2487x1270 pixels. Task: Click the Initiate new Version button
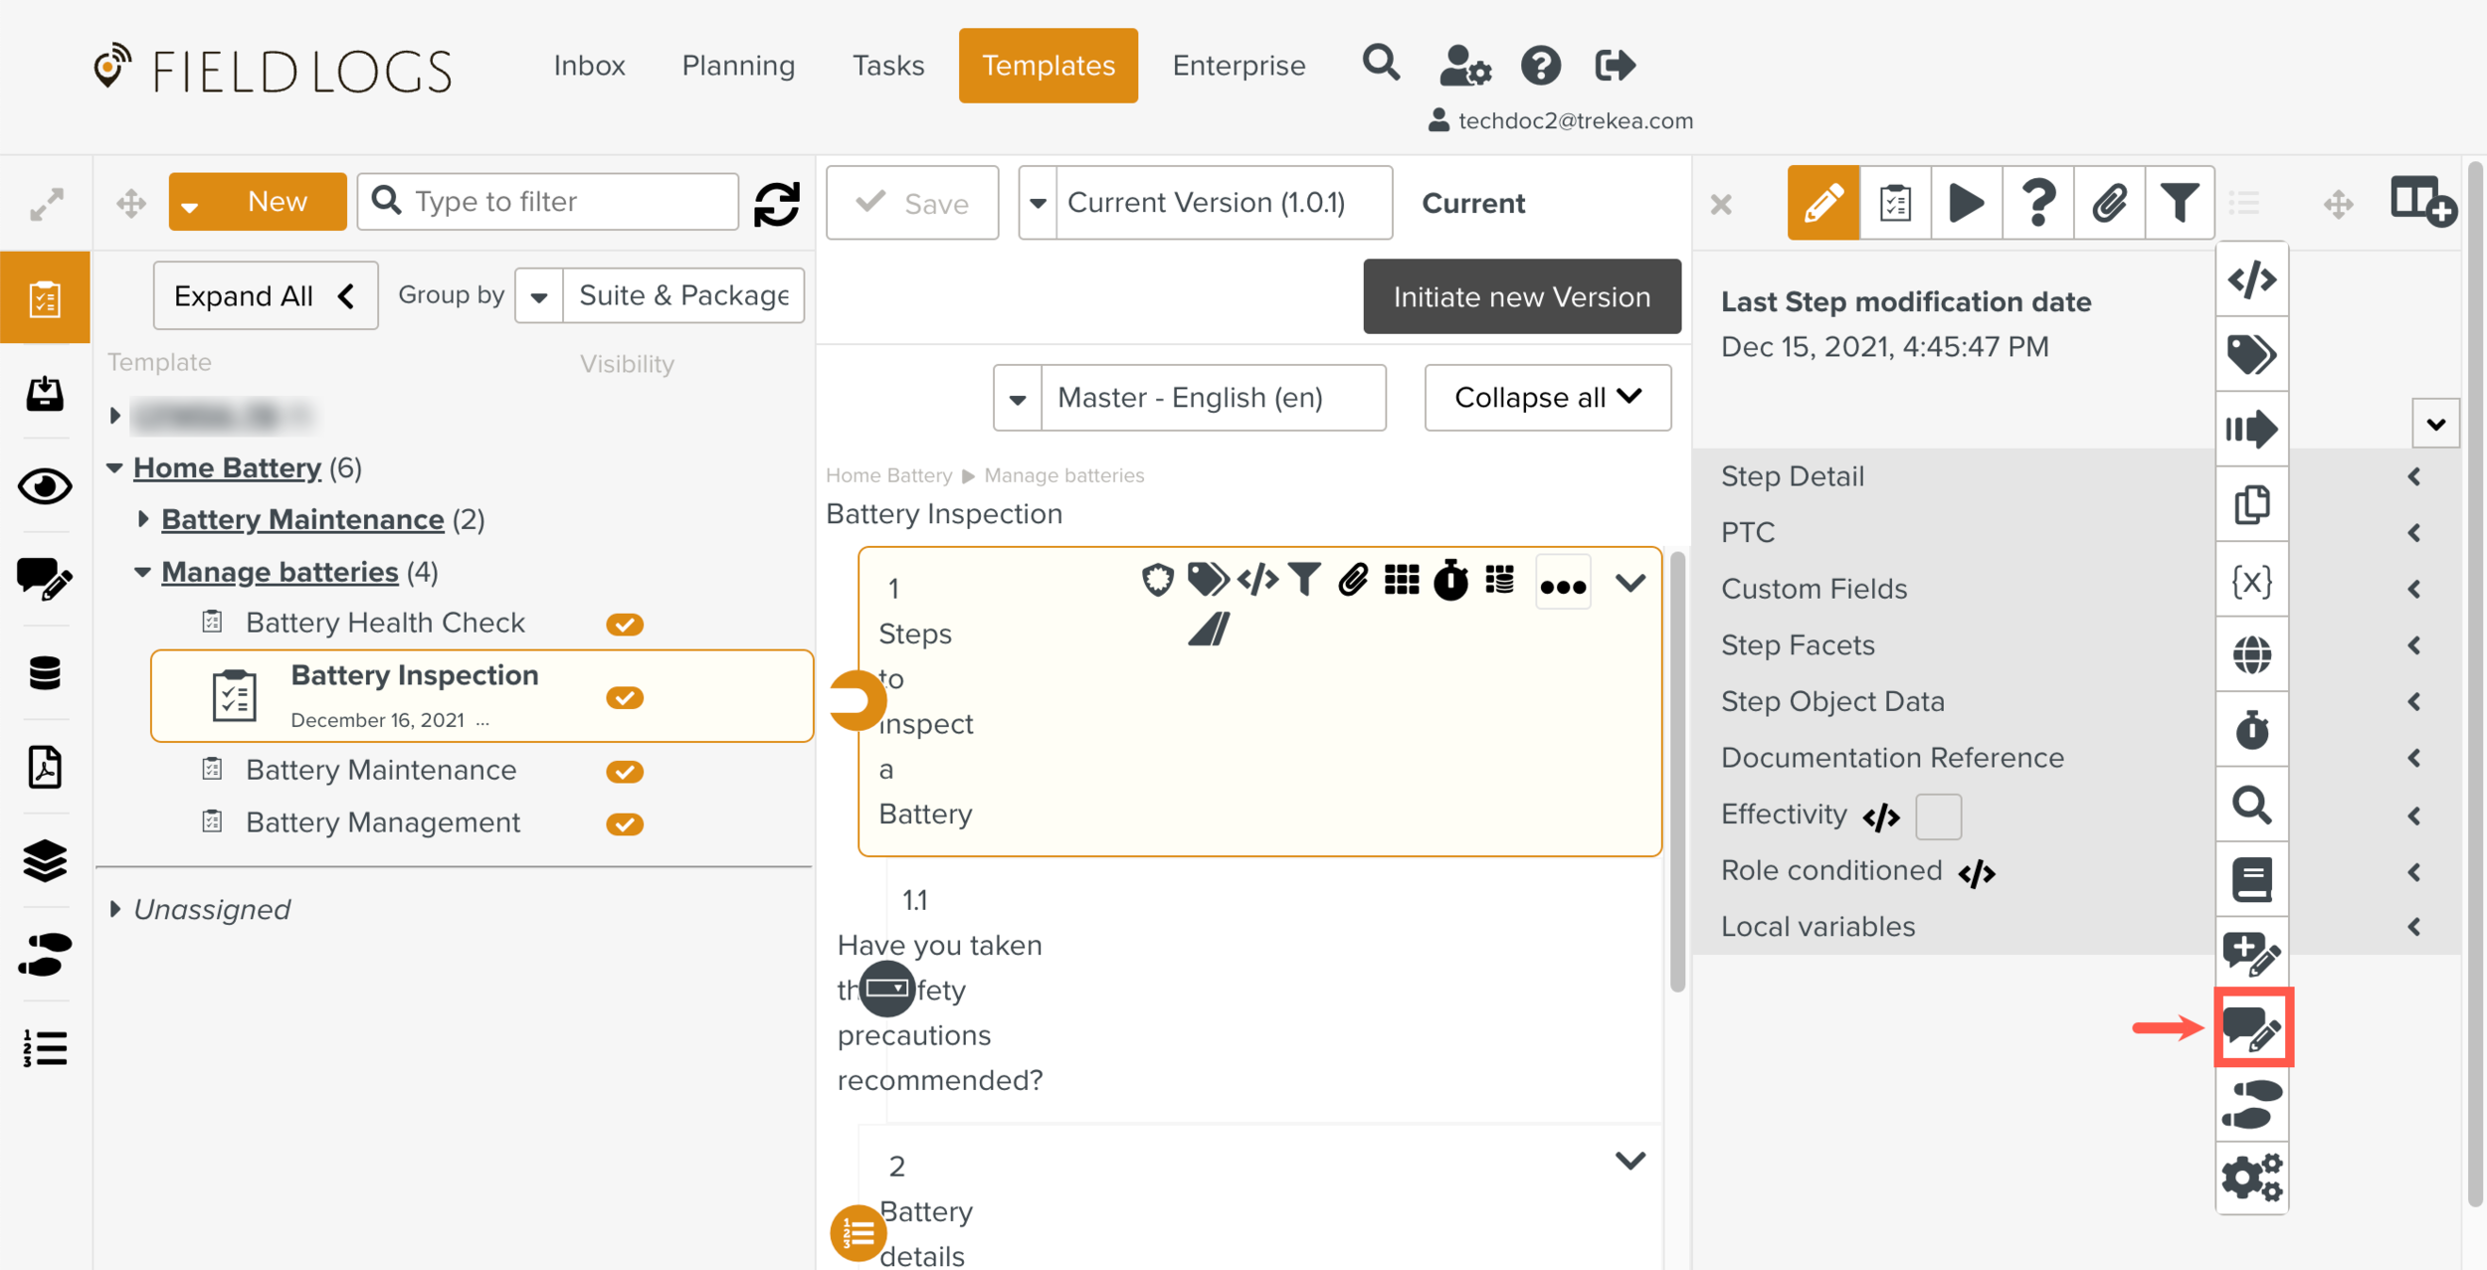[x=1521, y=296]
